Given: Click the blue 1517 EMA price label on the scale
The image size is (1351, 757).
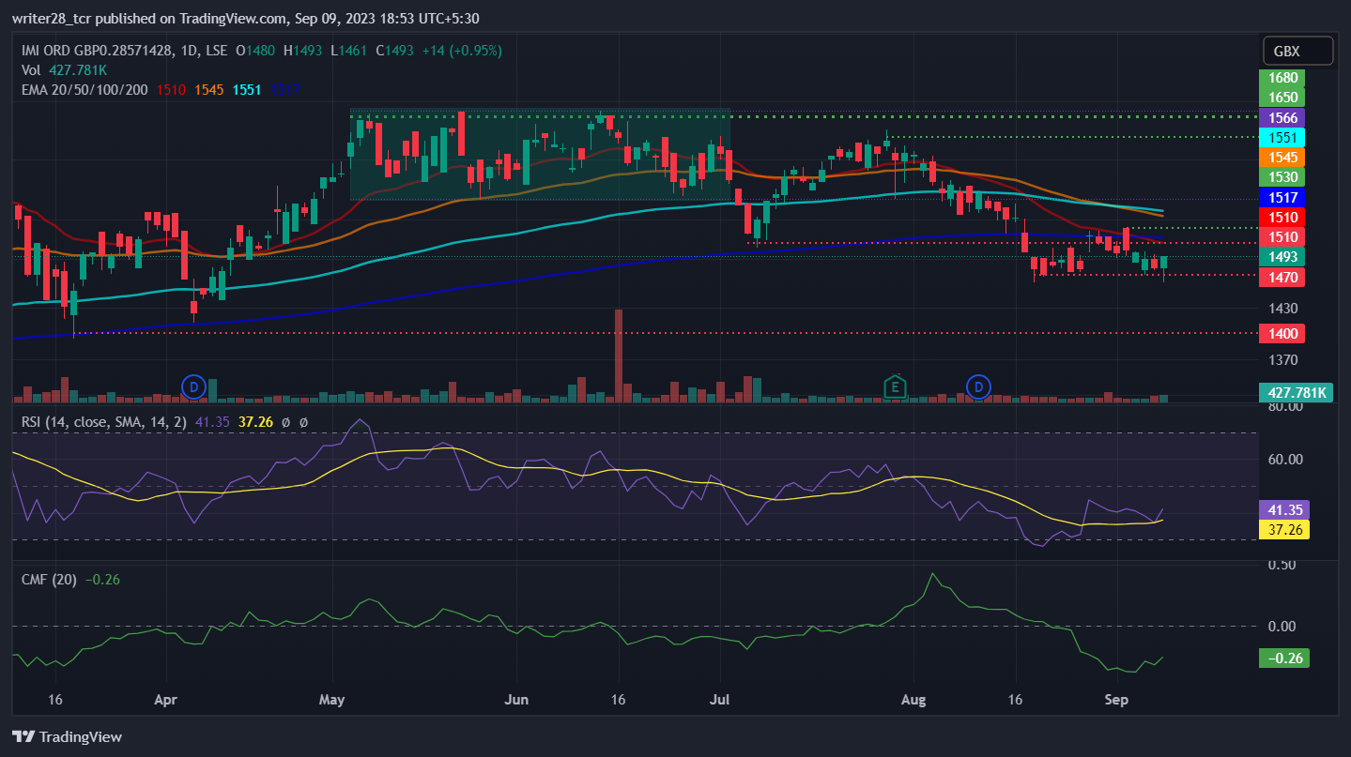Looking at the screenshot, I should [1283, 198].
